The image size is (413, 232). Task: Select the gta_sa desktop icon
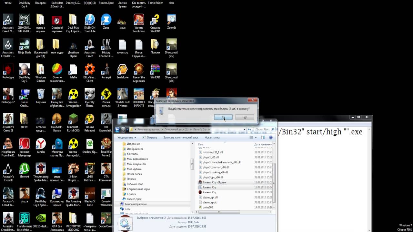click(24, 196)
